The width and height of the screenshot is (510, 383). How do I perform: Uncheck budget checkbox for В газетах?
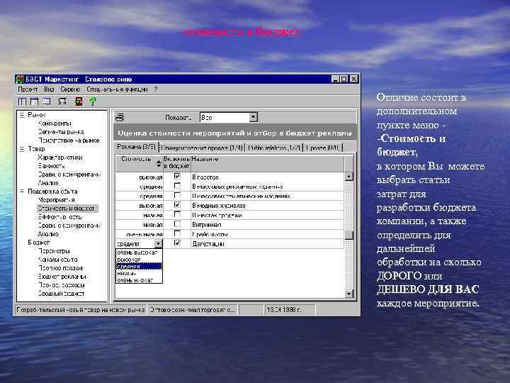177,176
